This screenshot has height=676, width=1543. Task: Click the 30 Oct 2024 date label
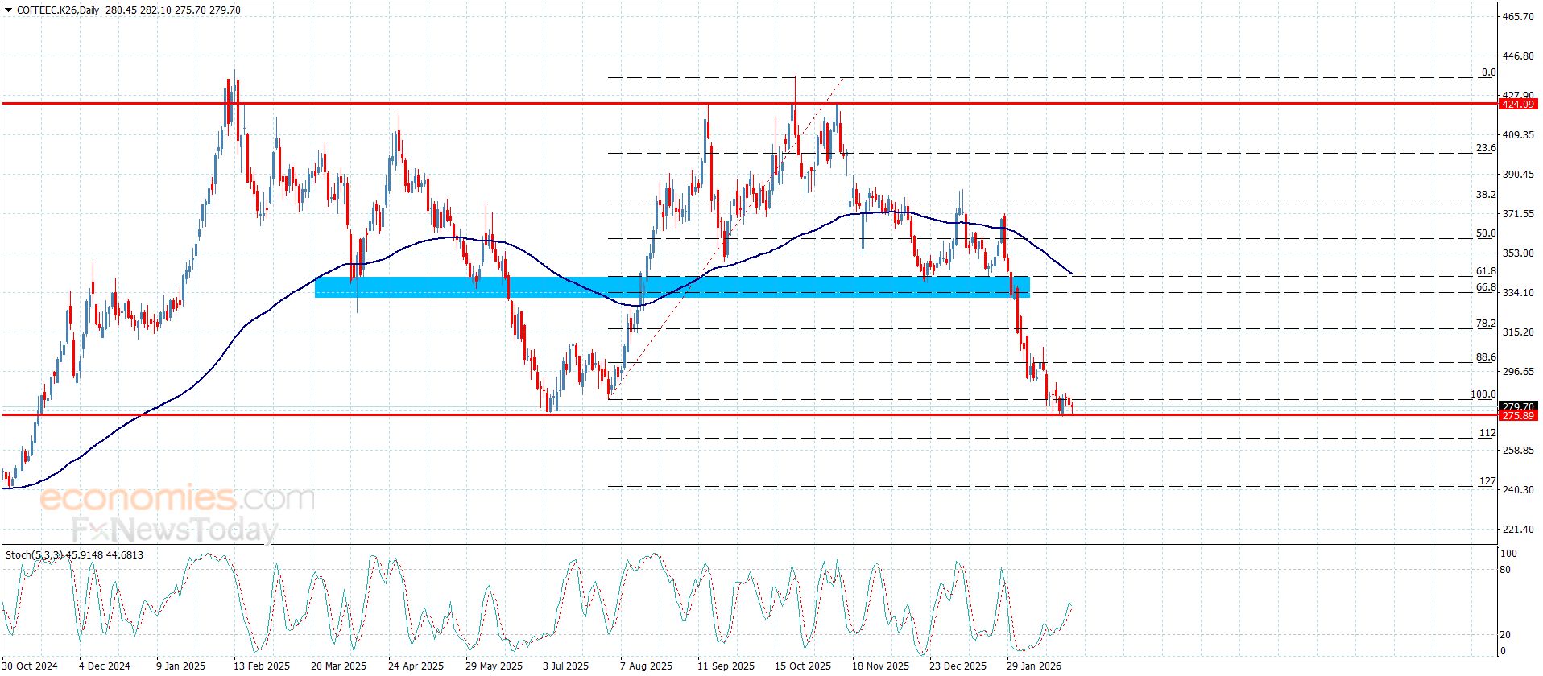(x=30, y=666)
